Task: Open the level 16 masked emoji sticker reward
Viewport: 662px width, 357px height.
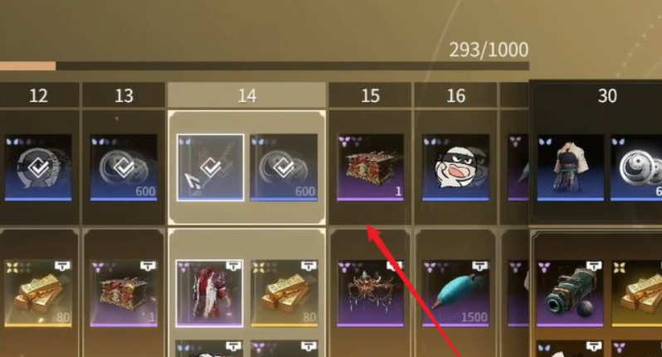Action: pos(455,167)
